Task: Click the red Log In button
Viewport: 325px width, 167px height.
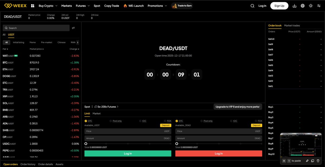Action: [x=219, y=153]
